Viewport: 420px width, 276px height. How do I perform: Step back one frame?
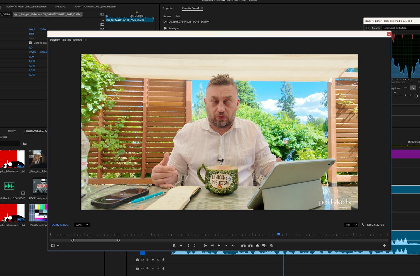212,246
